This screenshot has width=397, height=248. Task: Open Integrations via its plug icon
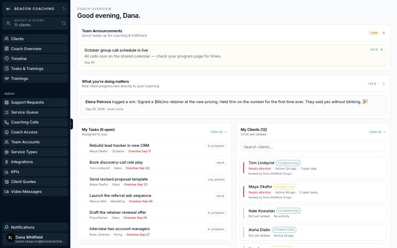click(6, 162)
